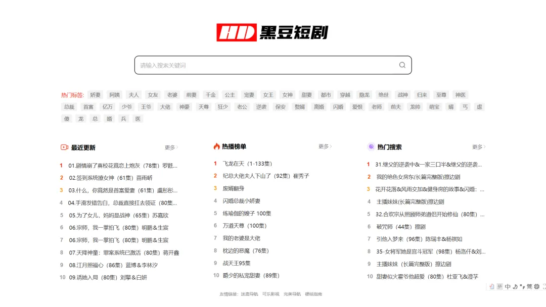This screenshot has height=307, width=546.
Task: Open 飞龙在天 (1-133集)
Action: [x=247, y=164]
